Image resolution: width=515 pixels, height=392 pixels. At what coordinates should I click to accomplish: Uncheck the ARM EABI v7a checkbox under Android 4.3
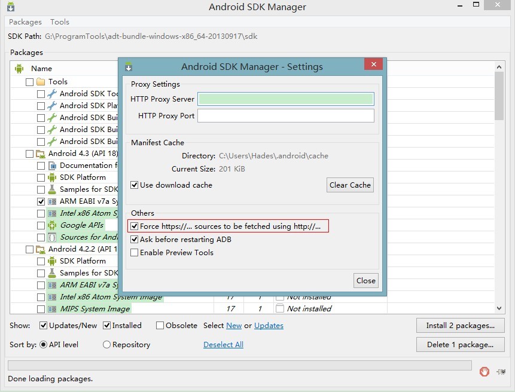[x=41, y=201]
